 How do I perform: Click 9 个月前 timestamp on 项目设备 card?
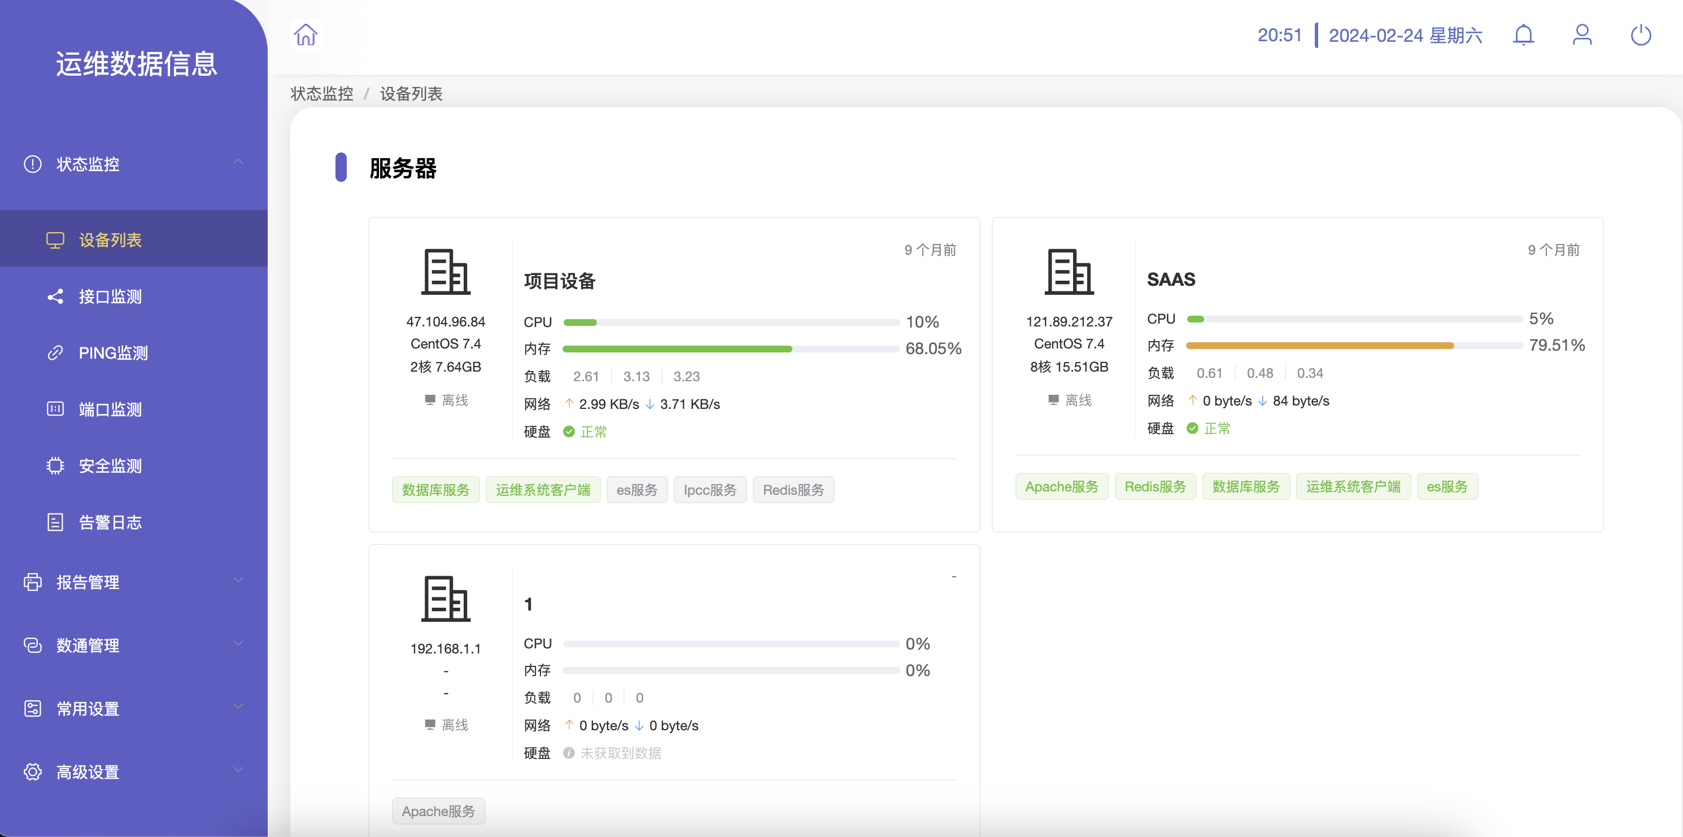click(930, 250)
